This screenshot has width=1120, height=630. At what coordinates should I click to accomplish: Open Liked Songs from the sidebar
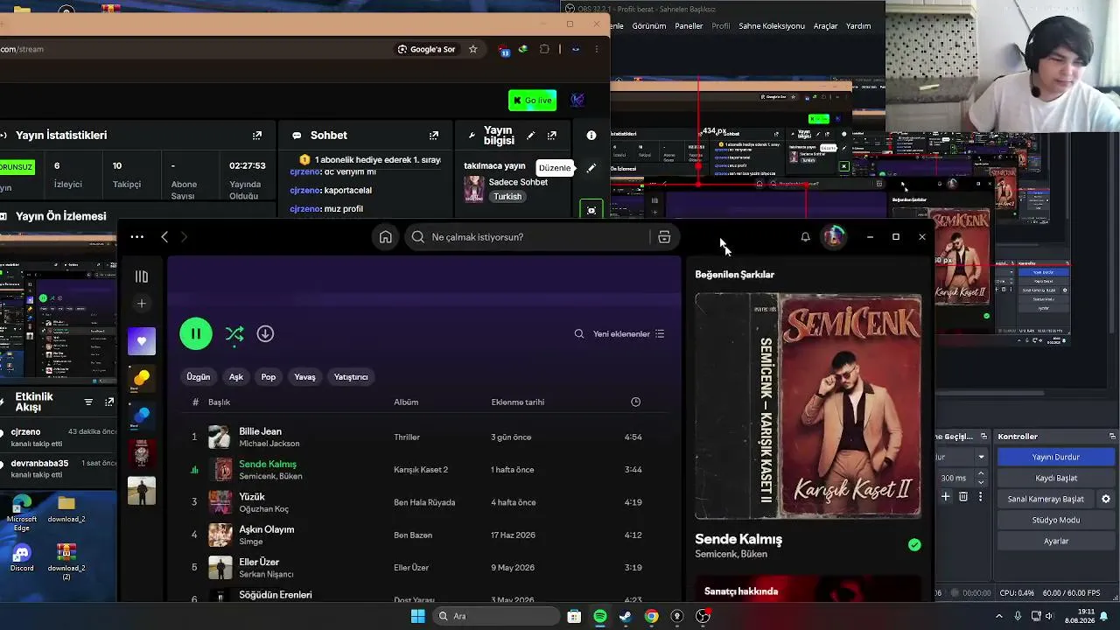pyautogui.click(x=142, y=341)
